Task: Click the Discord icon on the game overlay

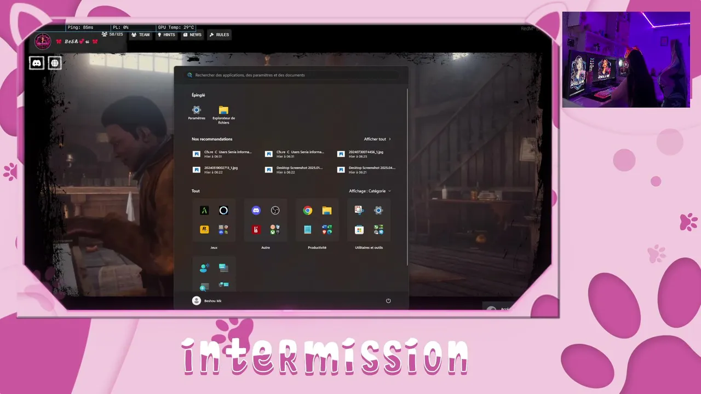Action: [36, 63]
